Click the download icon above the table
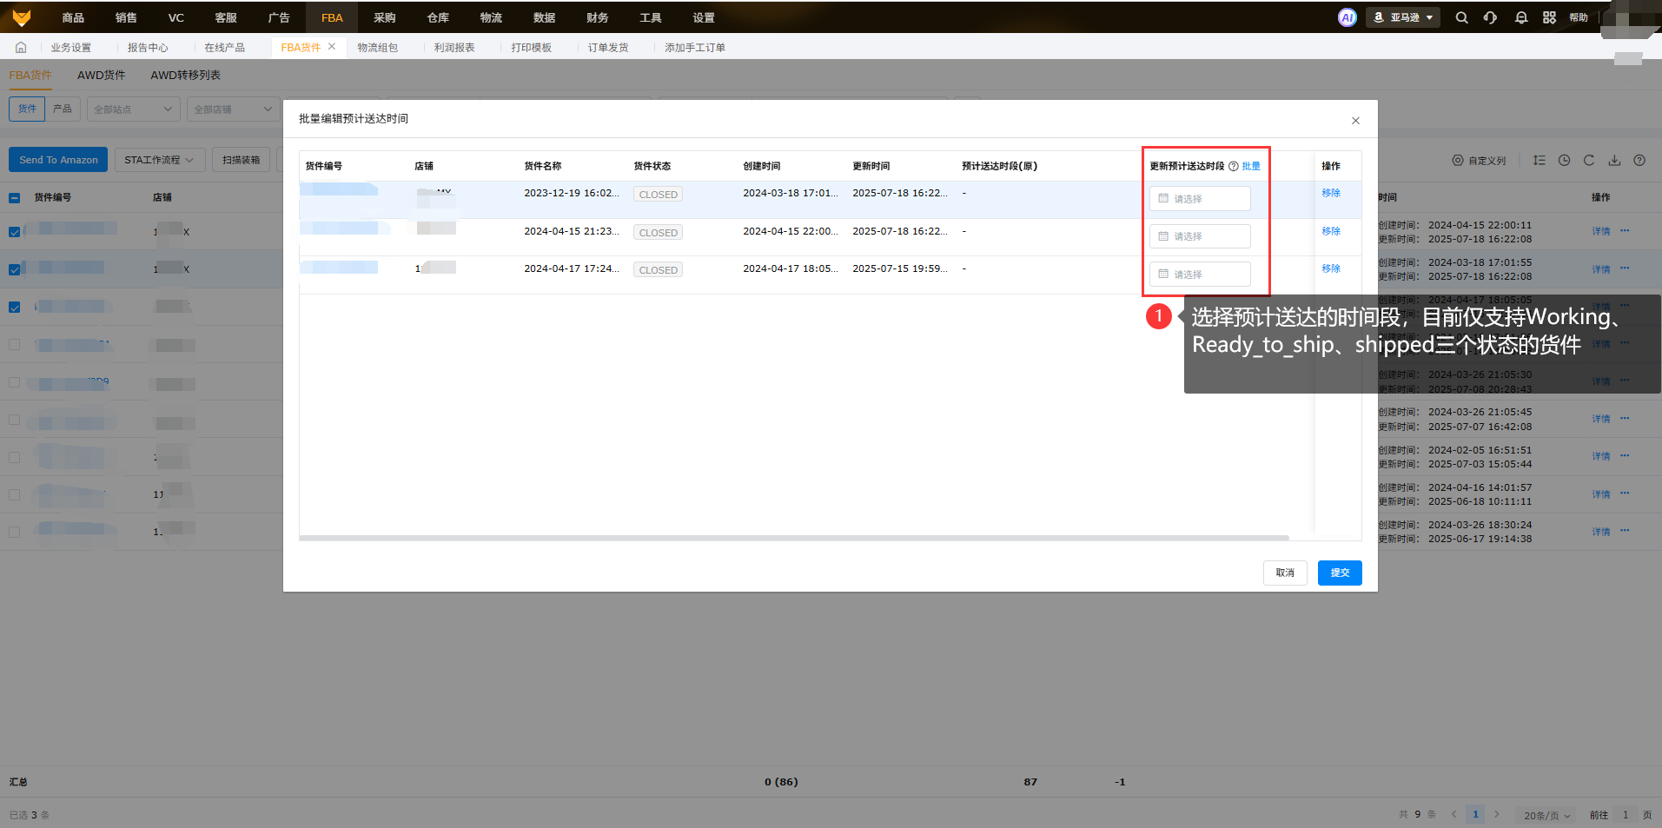Screen dimensions: 1662x828 click(1614, 161)
